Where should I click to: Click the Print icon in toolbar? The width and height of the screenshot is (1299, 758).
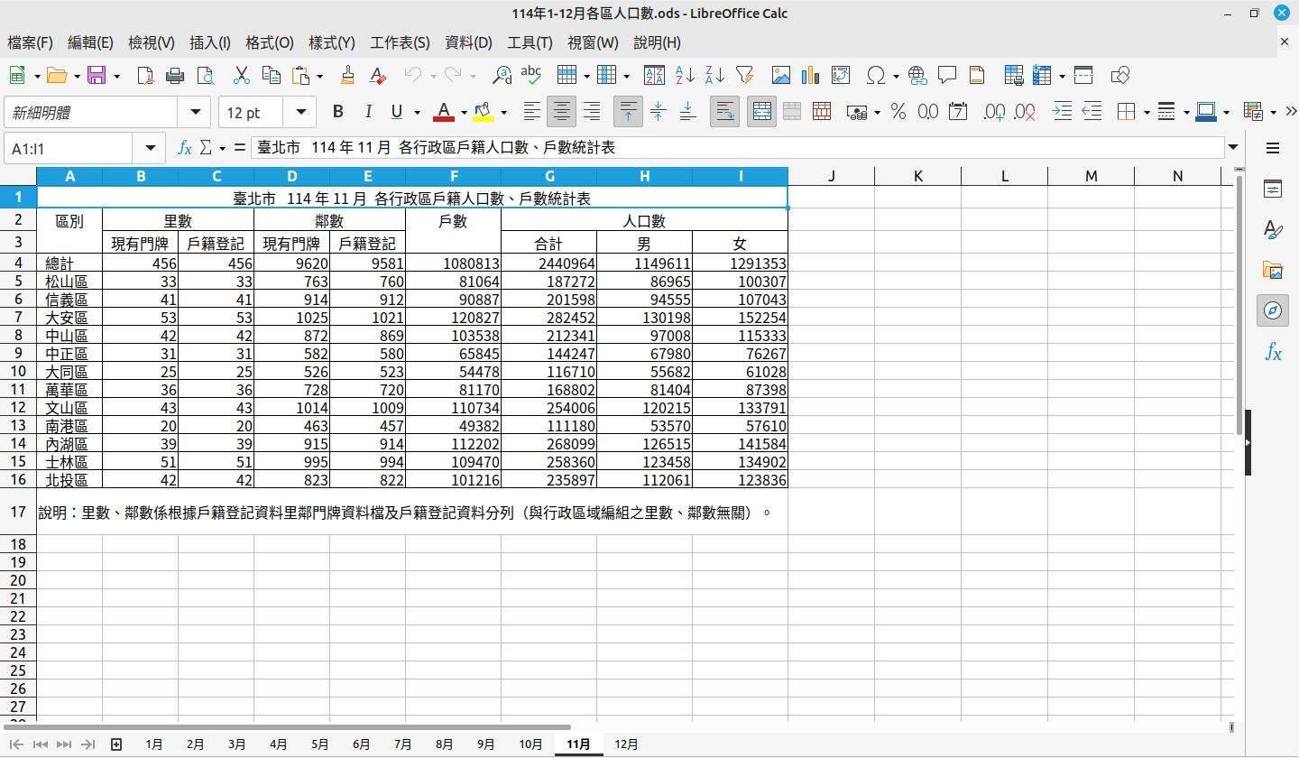coord(175,76)
